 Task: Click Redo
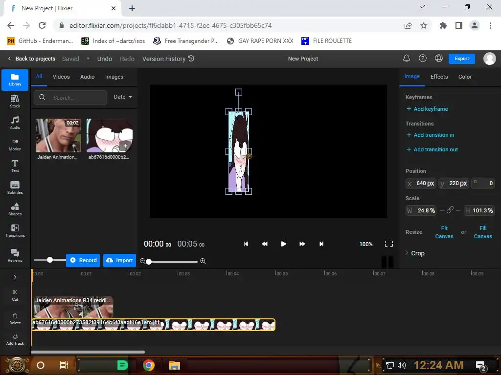(x=127, y=59)
